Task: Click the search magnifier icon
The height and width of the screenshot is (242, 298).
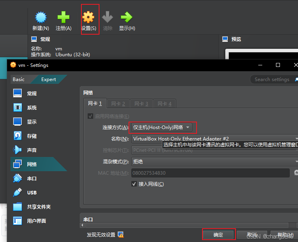Action: tap(296, 79)
